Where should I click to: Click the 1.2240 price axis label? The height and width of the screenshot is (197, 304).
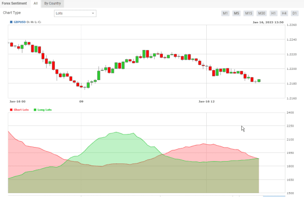tap(291, 40)
